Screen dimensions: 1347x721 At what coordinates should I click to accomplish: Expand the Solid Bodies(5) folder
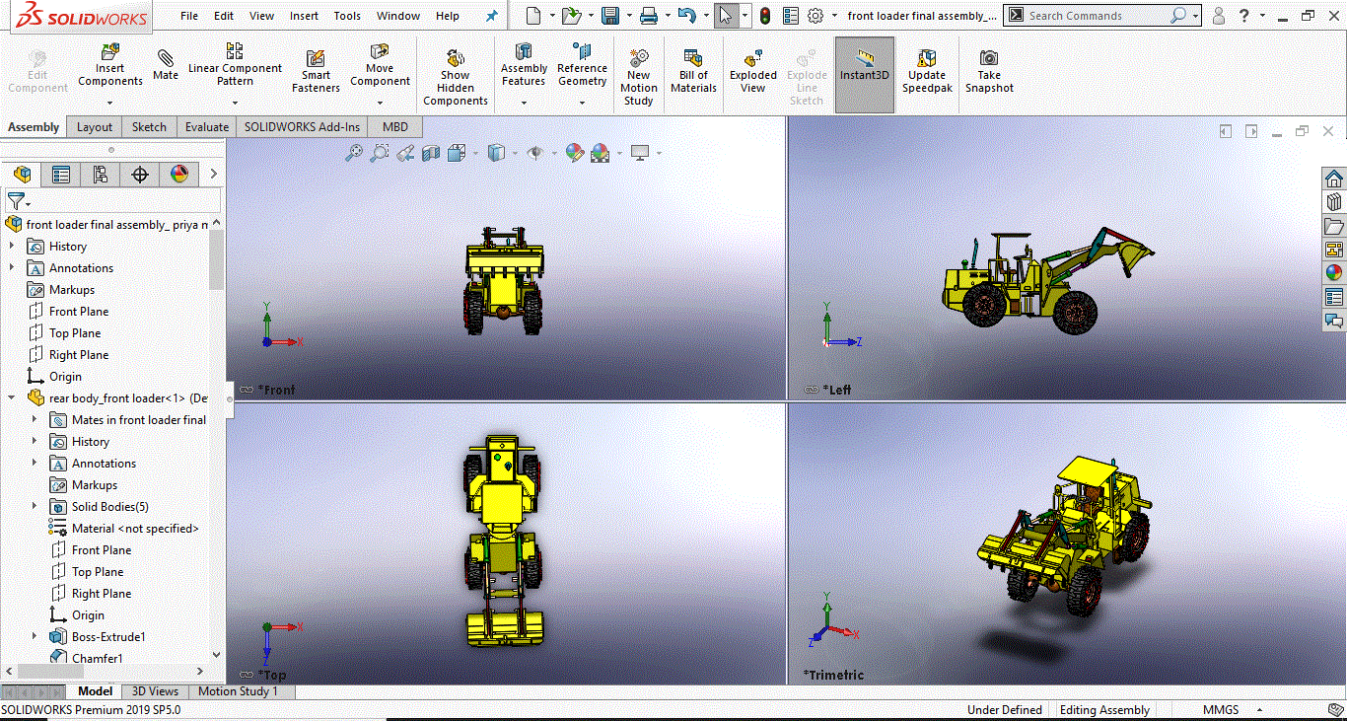pyautogui.click(x=35, y=507)
